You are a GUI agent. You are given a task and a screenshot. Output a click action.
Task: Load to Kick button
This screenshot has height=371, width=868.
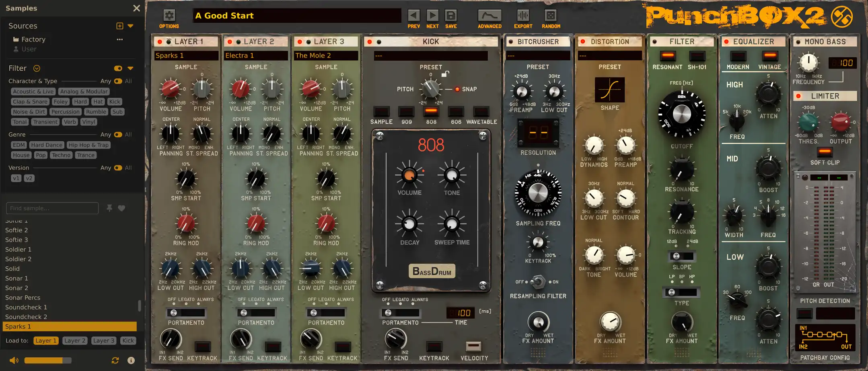point(128,340)
